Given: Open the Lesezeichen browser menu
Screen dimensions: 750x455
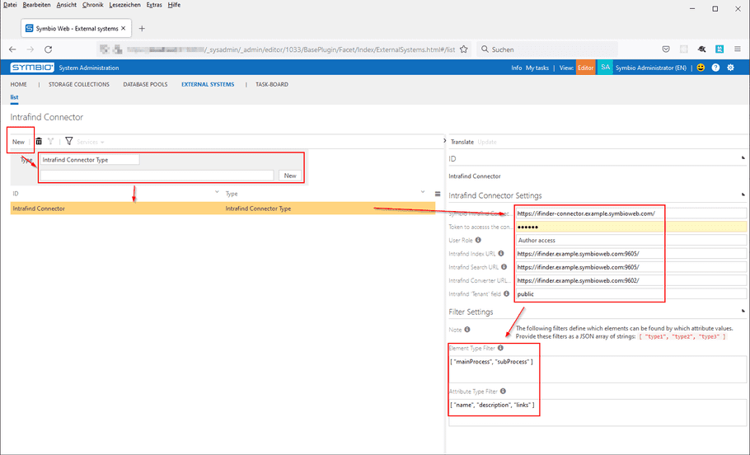Looking at the screenshot, I should click(x=124, y=5).
